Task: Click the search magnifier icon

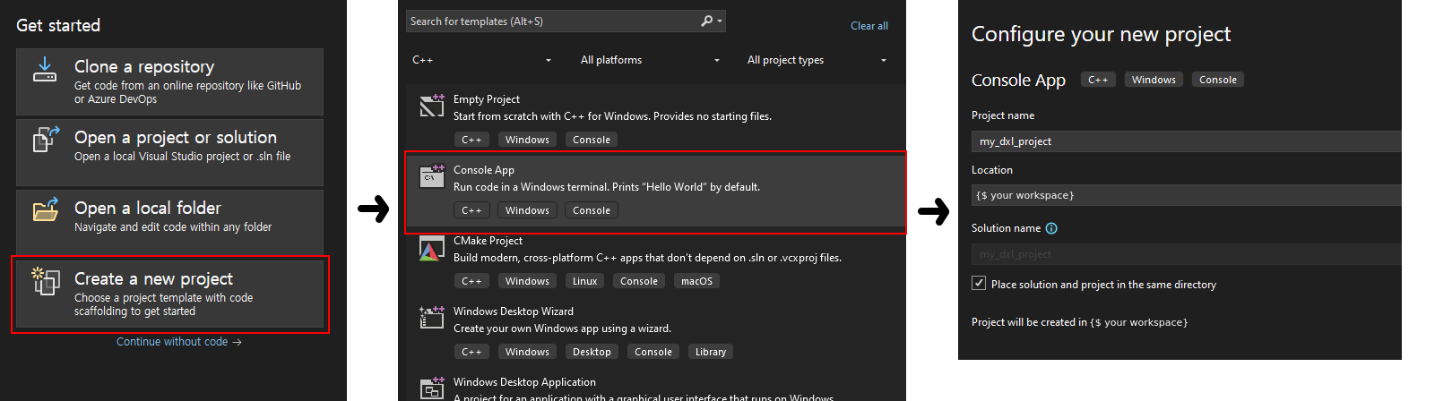Action: [x=707, y=21]
